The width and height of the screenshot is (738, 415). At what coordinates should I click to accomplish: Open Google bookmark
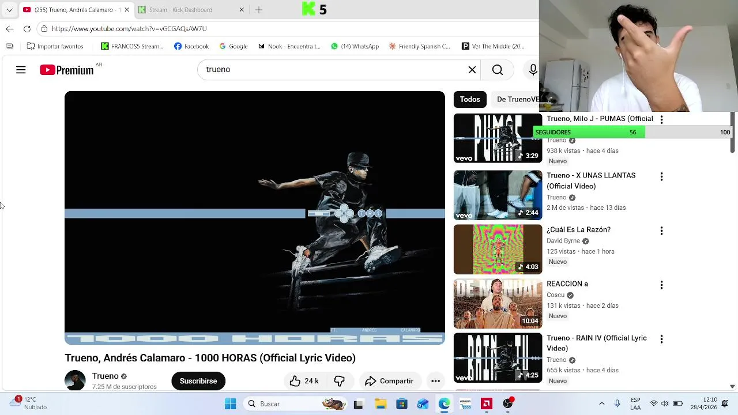click(234, 46)
